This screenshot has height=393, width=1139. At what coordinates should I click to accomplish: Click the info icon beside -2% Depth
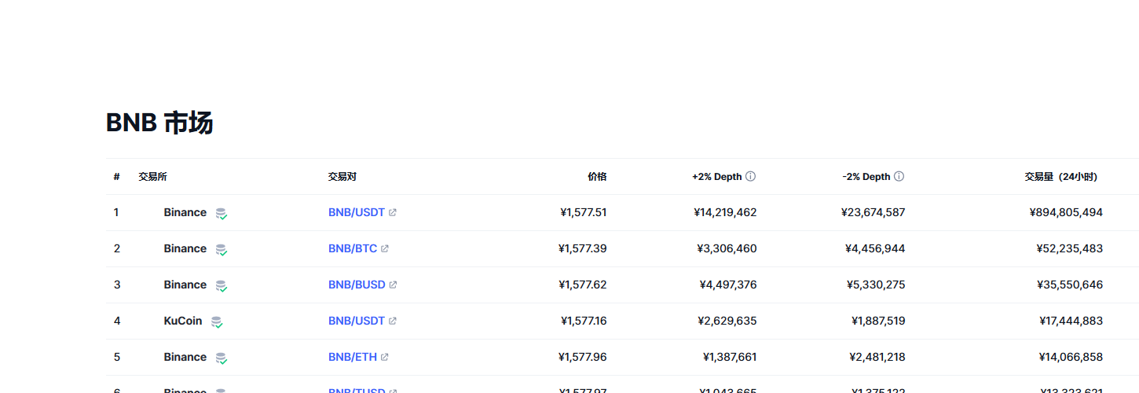[x=899, y=177]
